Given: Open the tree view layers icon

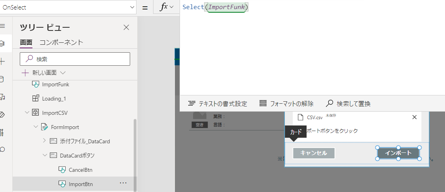Looking at the screenshot, I should [x=2, y=44].
